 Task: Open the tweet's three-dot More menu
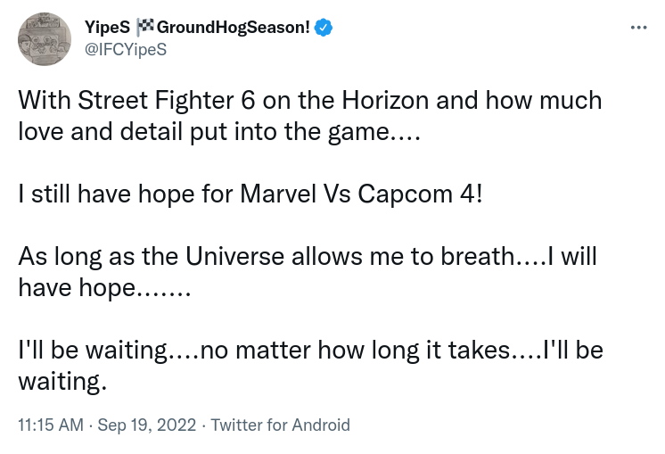(638, 28)
